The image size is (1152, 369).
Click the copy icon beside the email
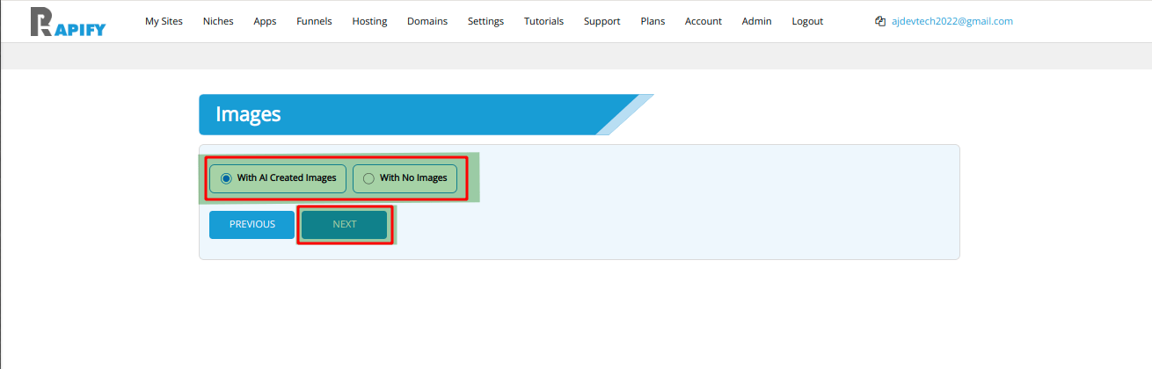pos(880,21)
